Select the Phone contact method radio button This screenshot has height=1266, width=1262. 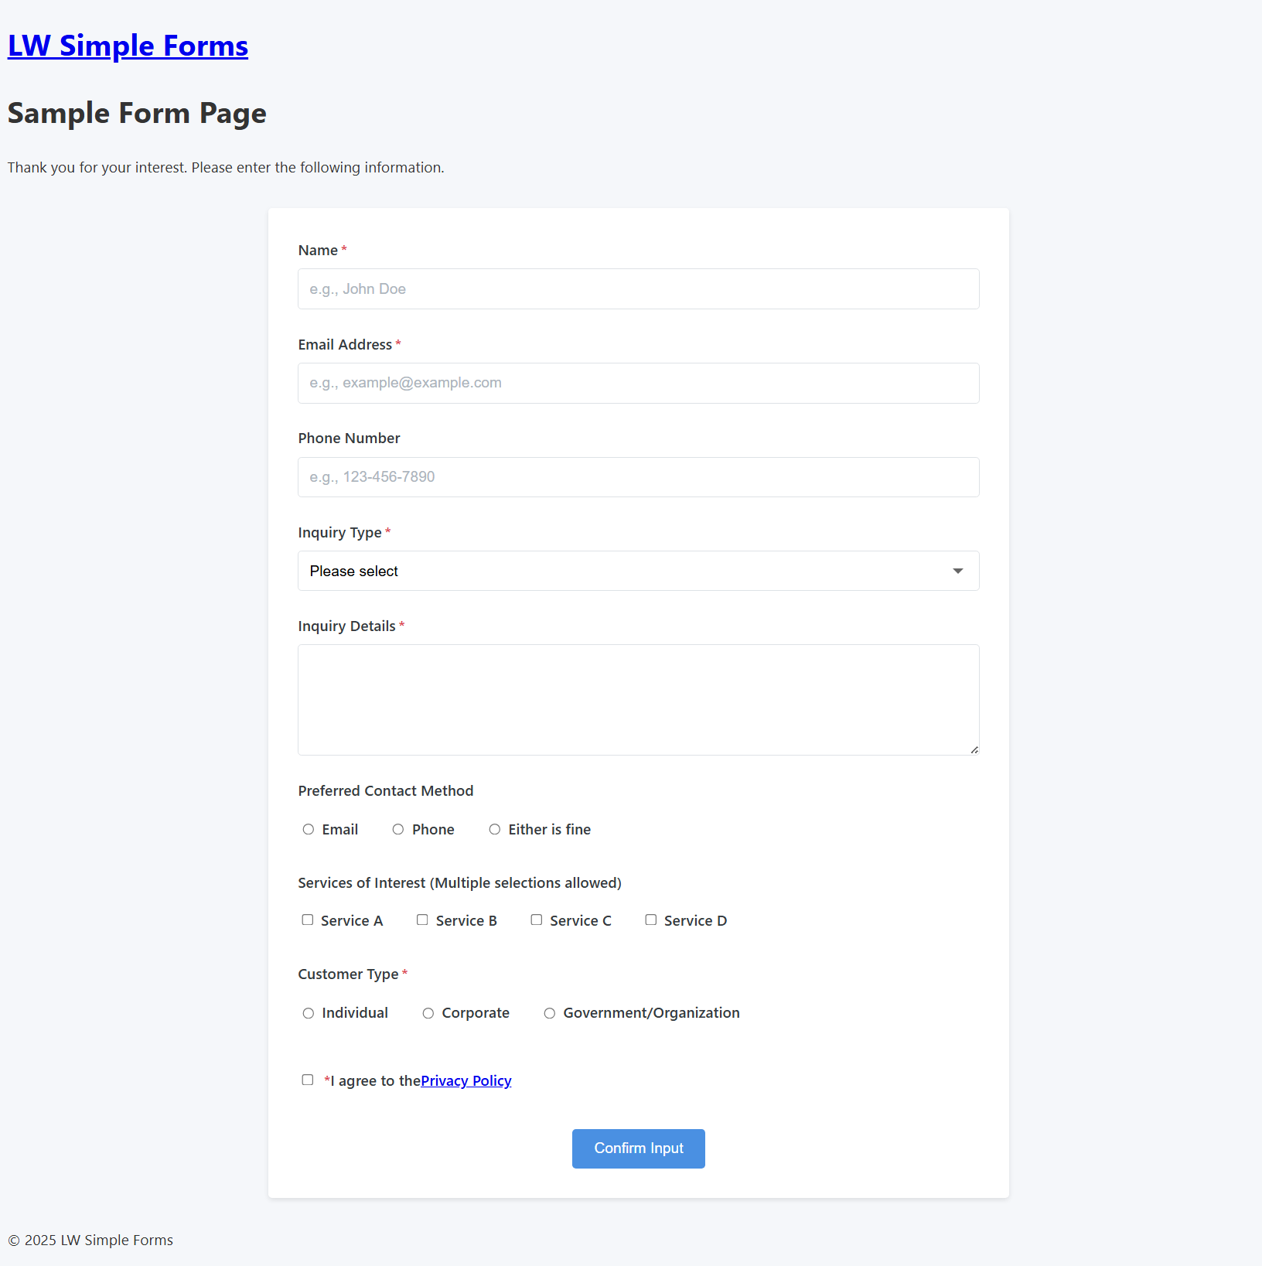tap(399, 829)
